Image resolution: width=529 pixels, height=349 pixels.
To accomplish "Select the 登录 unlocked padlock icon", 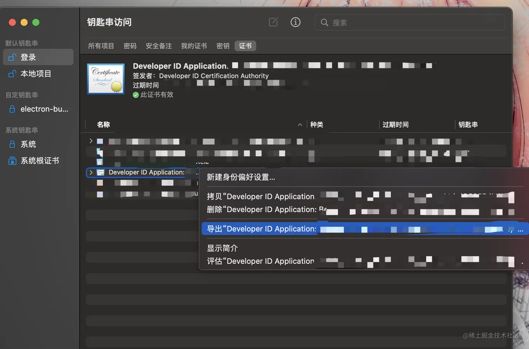I will click(12, 57).
